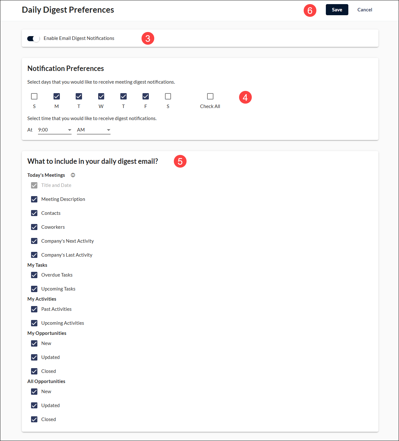The width and height of the screenshot is (399, 441).
Task: Open the AM/PM dropdown
Action: (x=94, y=130)
